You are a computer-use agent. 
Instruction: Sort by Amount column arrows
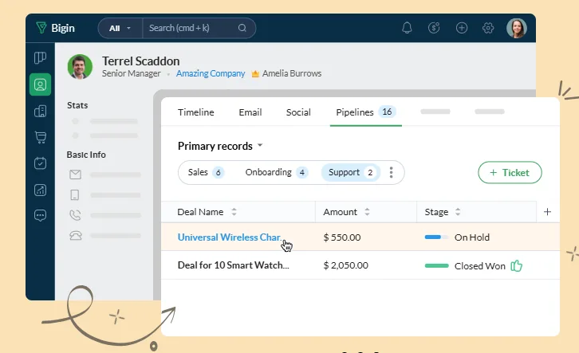coord(367,212)
